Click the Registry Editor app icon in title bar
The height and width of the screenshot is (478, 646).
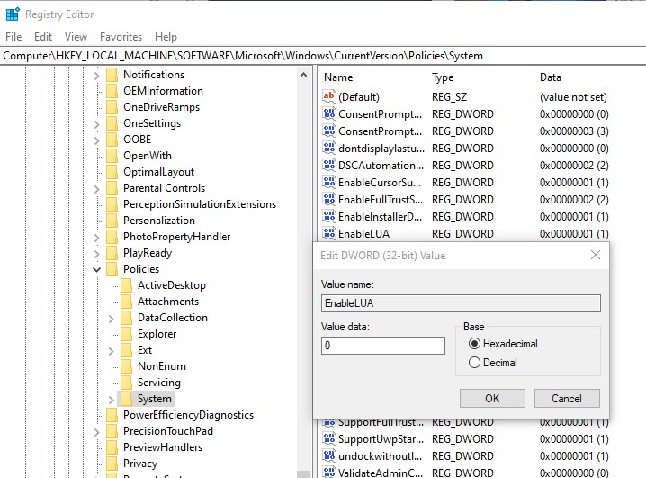click(13, 14)
